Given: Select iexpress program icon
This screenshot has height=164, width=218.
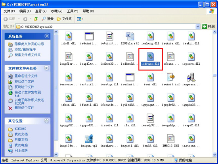Looking at the screenshot, I should click(191, 77).
